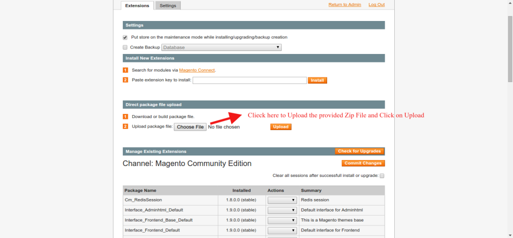
Task: Click the scrollbar down arrow
Action: (x=510, y=235)
